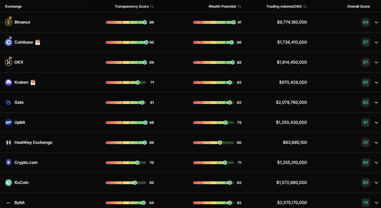Click the Bybit logo icon
The height and width of the screenshot is (208, 381).
click(x=8, y=203)
